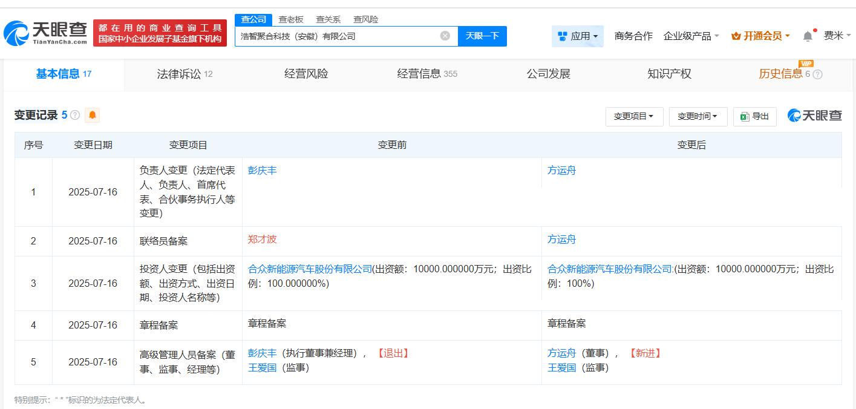Viewport: 856px width, 409px height.
Task: Open the 经营风险 tab
Action: click(x=306, y=74)
